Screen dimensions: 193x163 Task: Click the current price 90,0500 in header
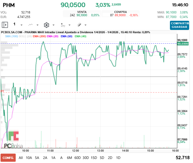(73, 5)
